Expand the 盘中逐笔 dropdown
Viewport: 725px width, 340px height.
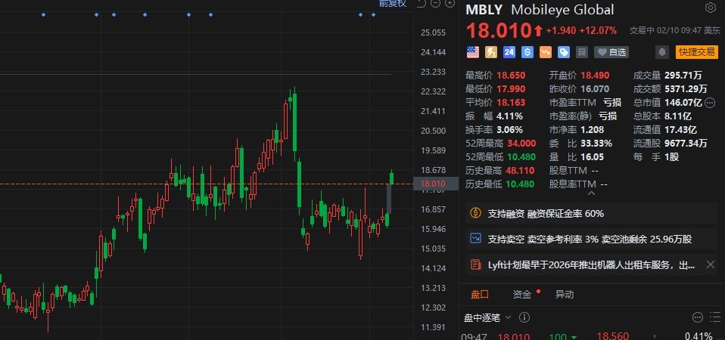tap(509, 317)
